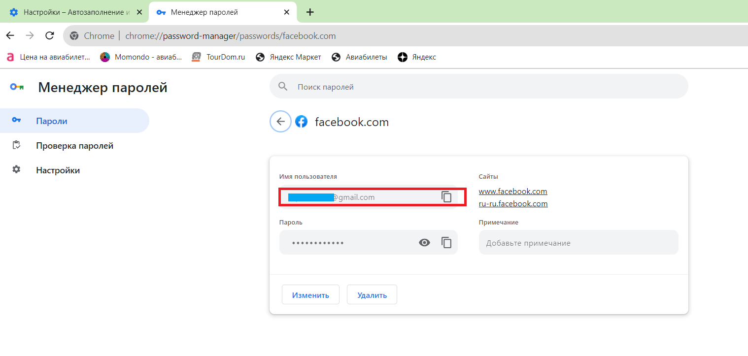Click the Имя пользователя label
This screenshot has width=748, height=356.
coord(308,176)
